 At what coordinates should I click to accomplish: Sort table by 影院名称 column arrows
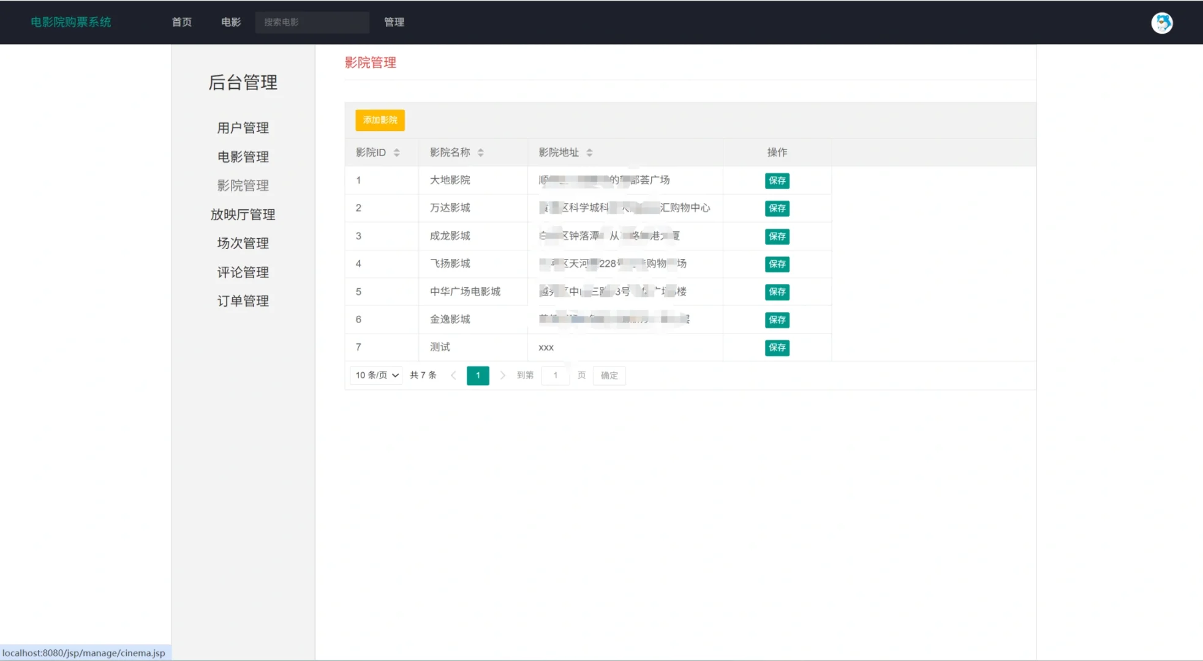coord(480,152)
